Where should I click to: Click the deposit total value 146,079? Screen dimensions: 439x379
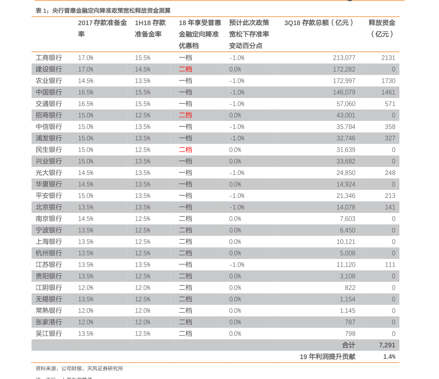pos(344,92)
